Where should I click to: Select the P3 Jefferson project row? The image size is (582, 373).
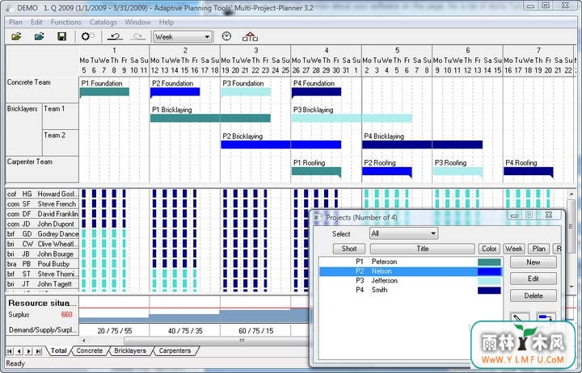click(411, 281)
